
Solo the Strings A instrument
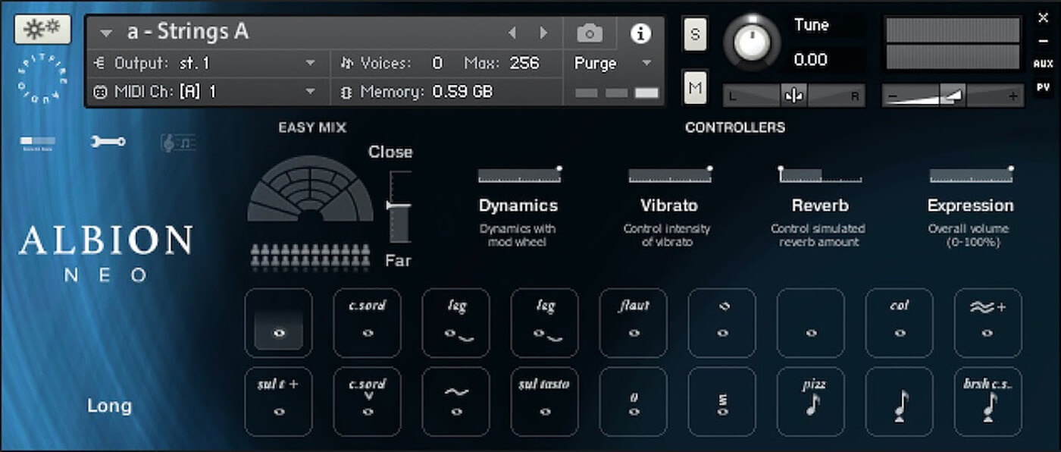[694, 33]
